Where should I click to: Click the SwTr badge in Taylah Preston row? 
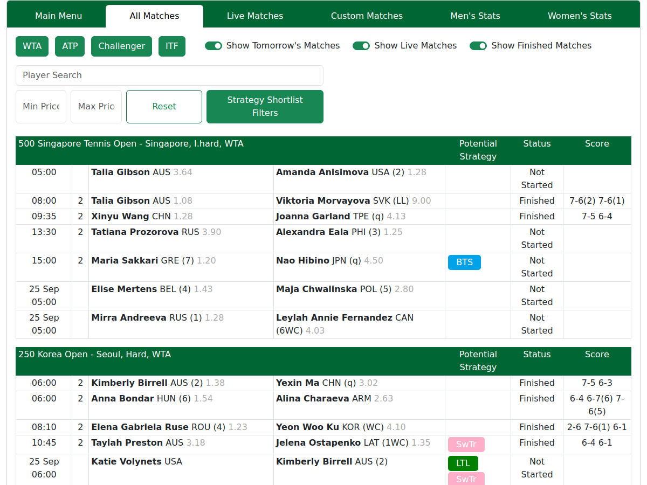[466, 445]
